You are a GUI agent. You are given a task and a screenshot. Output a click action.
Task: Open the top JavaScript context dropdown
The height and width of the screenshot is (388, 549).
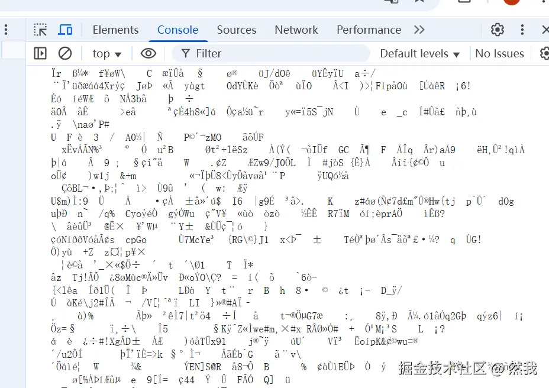click(x=106, y=53)
